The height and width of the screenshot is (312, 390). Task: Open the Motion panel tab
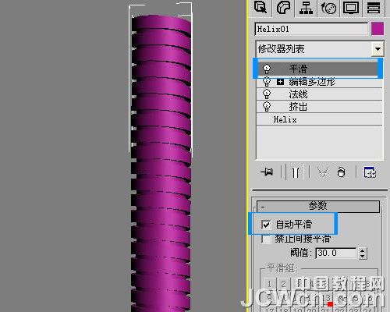328,8
